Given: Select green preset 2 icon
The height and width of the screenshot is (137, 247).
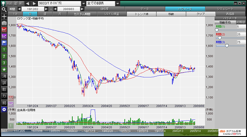Looking at the screenshot, I should click(4, 56).
